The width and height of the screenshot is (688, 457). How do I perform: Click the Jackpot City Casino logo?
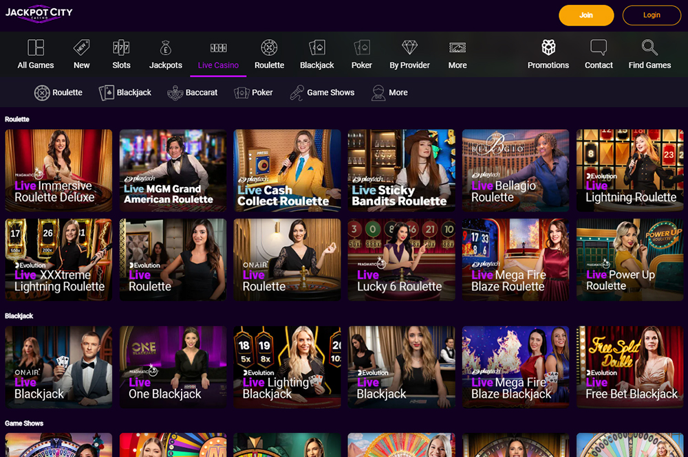click(39, 13)
